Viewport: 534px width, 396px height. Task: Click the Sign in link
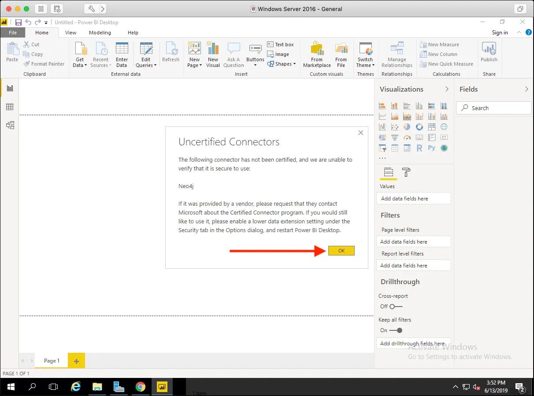(x=500, y=33)
